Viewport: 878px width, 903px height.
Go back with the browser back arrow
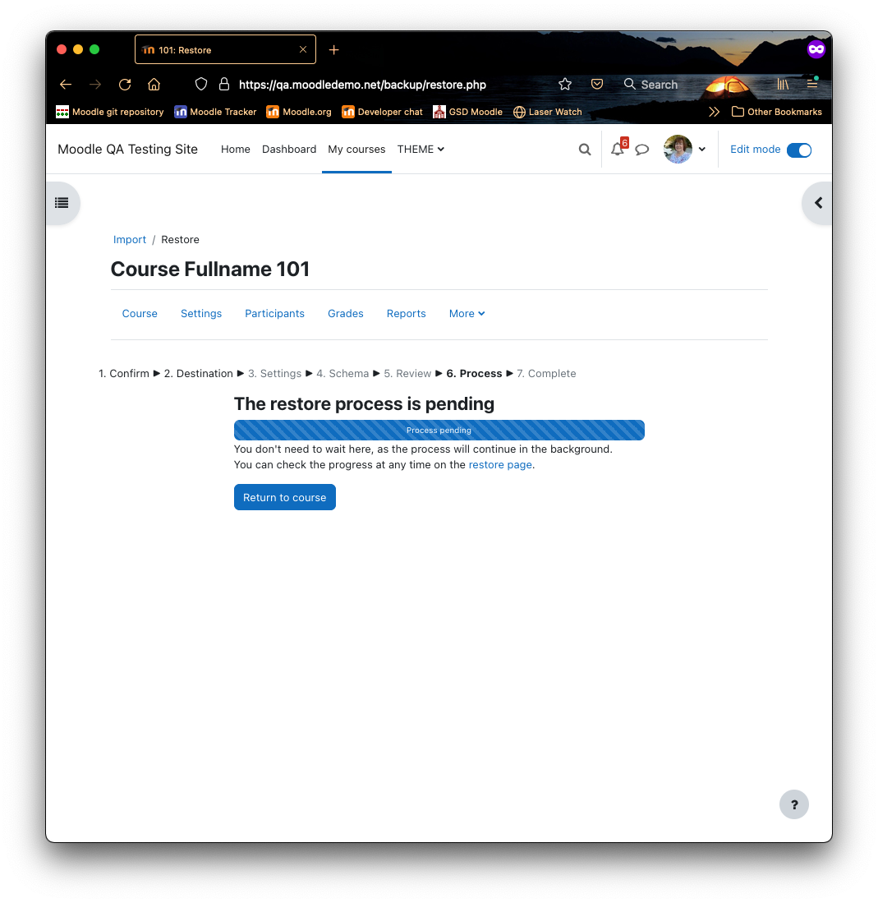(66, 85)
